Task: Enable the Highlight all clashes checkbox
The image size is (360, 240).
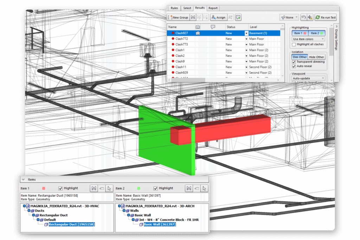Action: coord(294,45)
